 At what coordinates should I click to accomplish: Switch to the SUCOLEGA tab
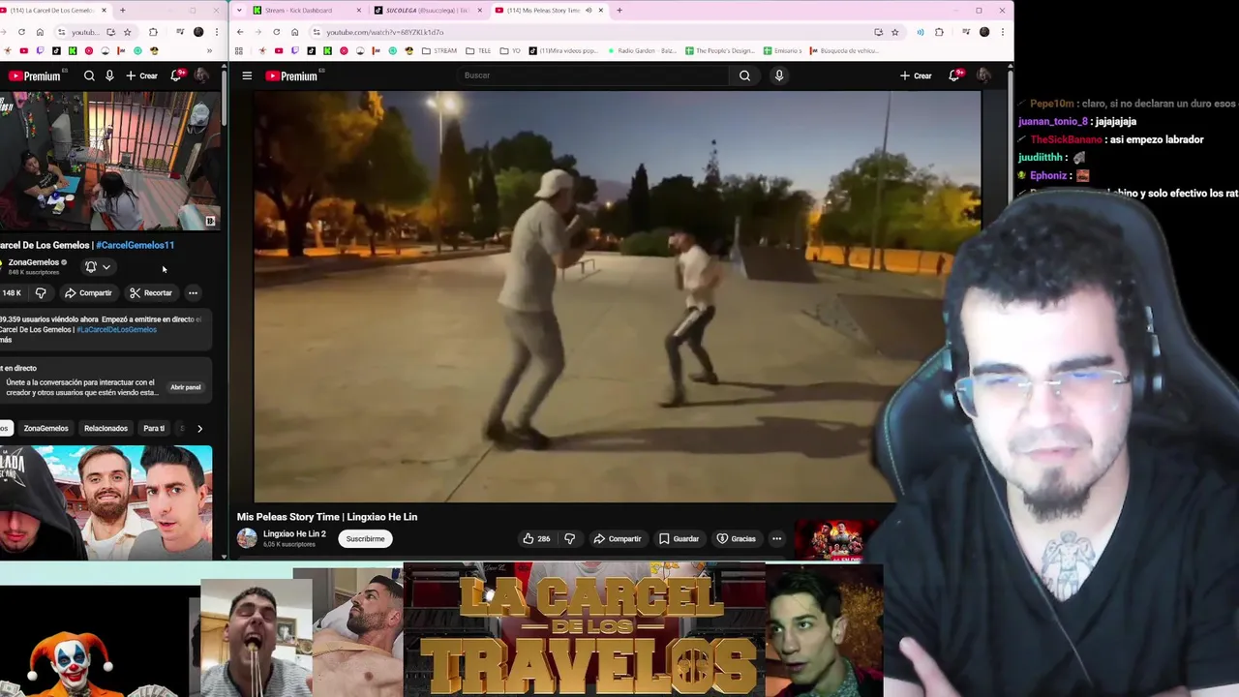pos(427,10)
